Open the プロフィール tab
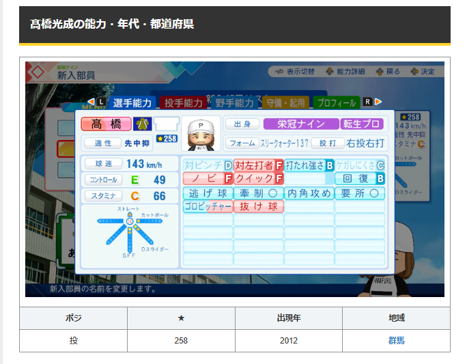The height and width of the screenshot is (364, 467). (x=337, y=103)
